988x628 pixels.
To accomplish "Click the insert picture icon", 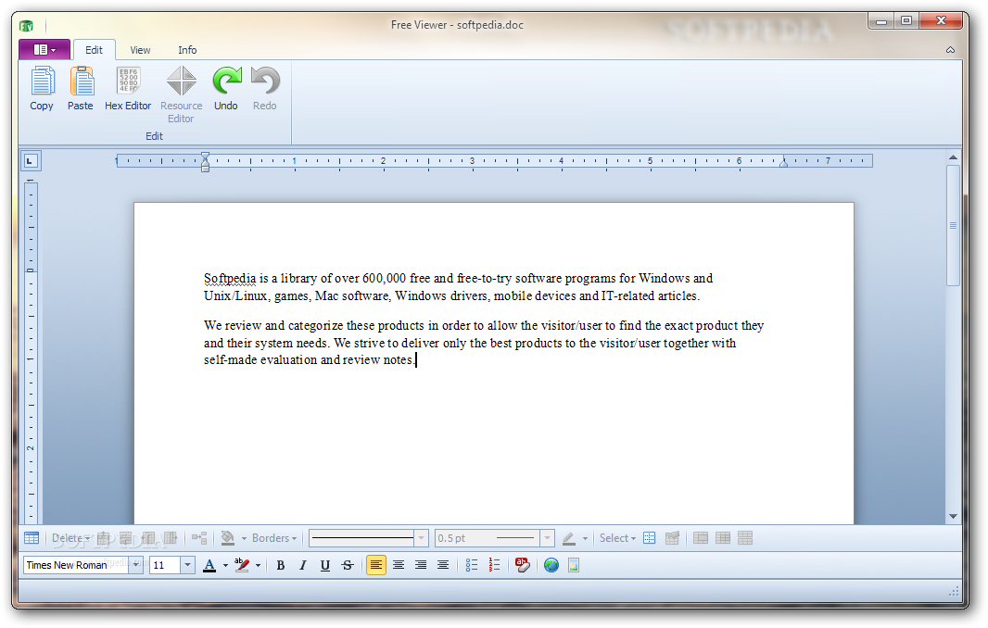I will coord(574,565).
